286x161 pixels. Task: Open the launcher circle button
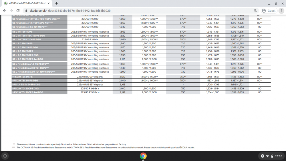[5, 156]
